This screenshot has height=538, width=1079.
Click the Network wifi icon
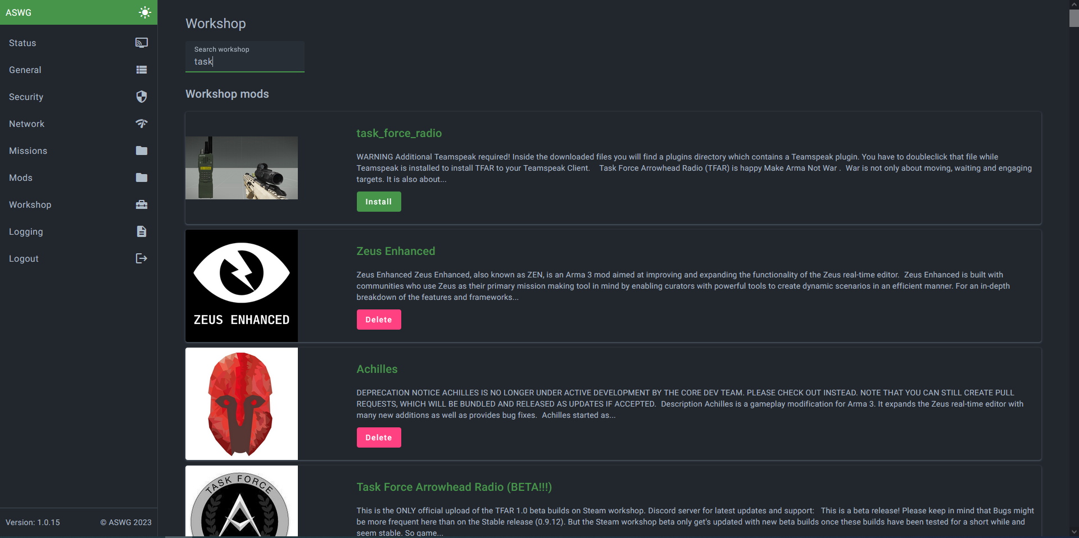point(142,124)
